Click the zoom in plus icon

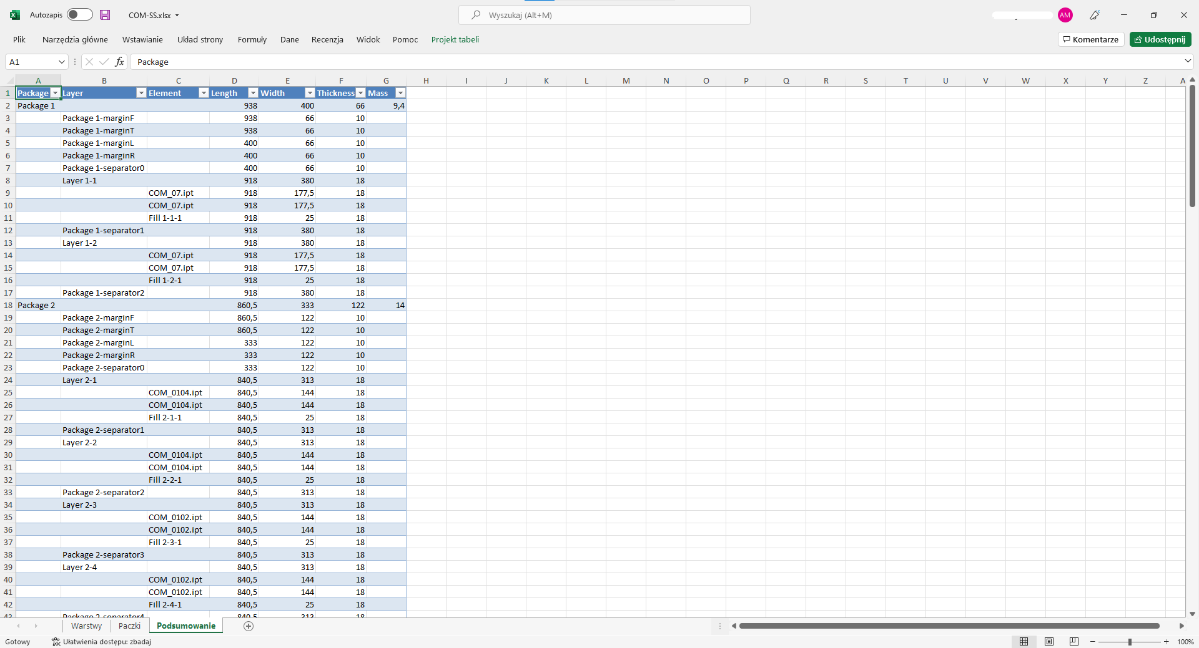click(1166, 642)
